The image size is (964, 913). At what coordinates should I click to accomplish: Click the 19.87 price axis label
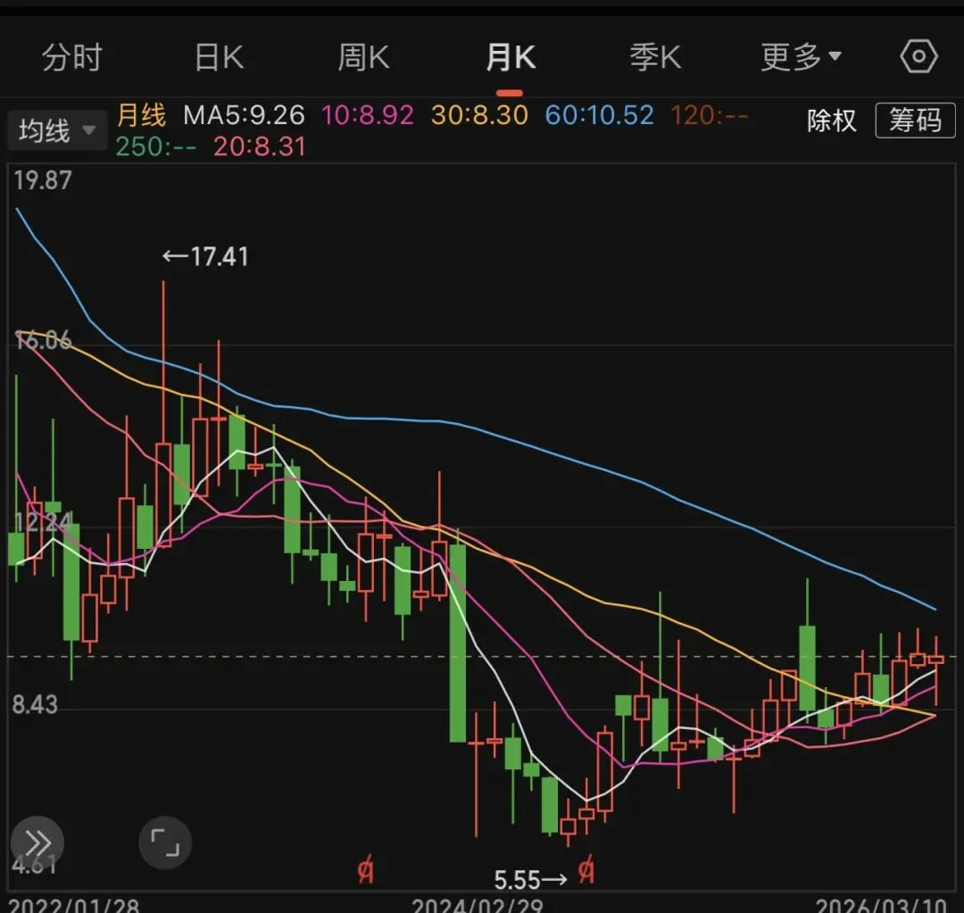tap(43, 180)
